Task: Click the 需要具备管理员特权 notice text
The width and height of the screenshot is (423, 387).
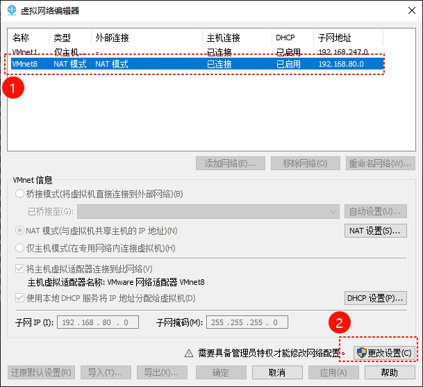Action: tap(272, 353)
